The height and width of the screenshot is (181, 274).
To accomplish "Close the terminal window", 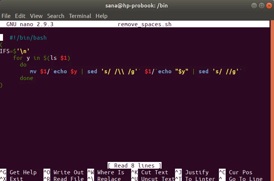I will tap(269, 6).
